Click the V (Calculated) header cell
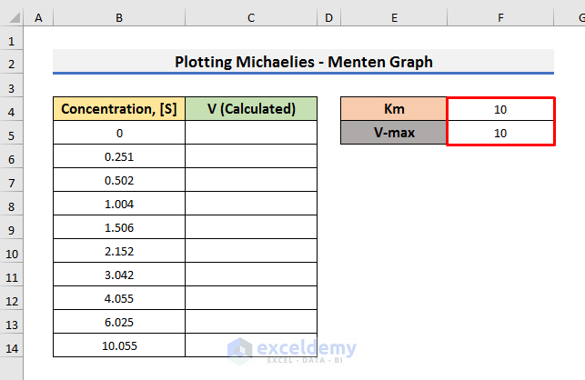The height and width of the screenshot is (380, 585). (x=251, y=109)
